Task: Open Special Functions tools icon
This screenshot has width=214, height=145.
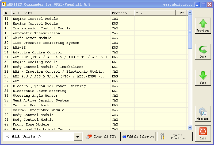Action: pyautogui.click(x=162, y=136)
